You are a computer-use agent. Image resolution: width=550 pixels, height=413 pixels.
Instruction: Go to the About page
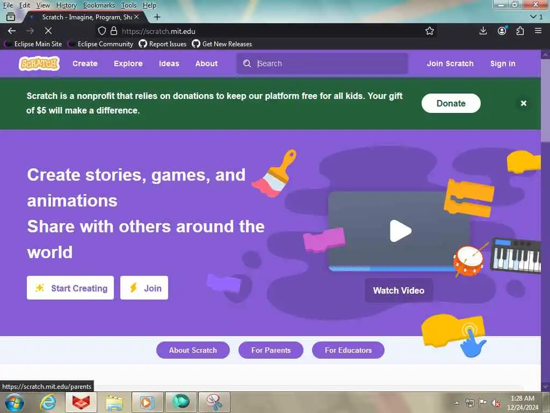click(x=207, y=63)
